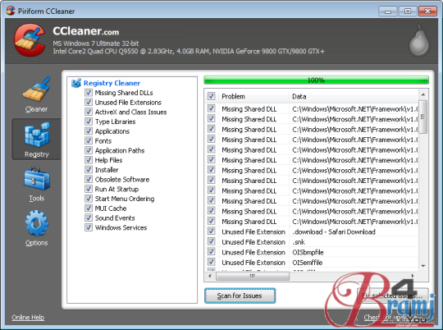
Task: Maximize the CCleaner window
Action: (x=408, y=11)
